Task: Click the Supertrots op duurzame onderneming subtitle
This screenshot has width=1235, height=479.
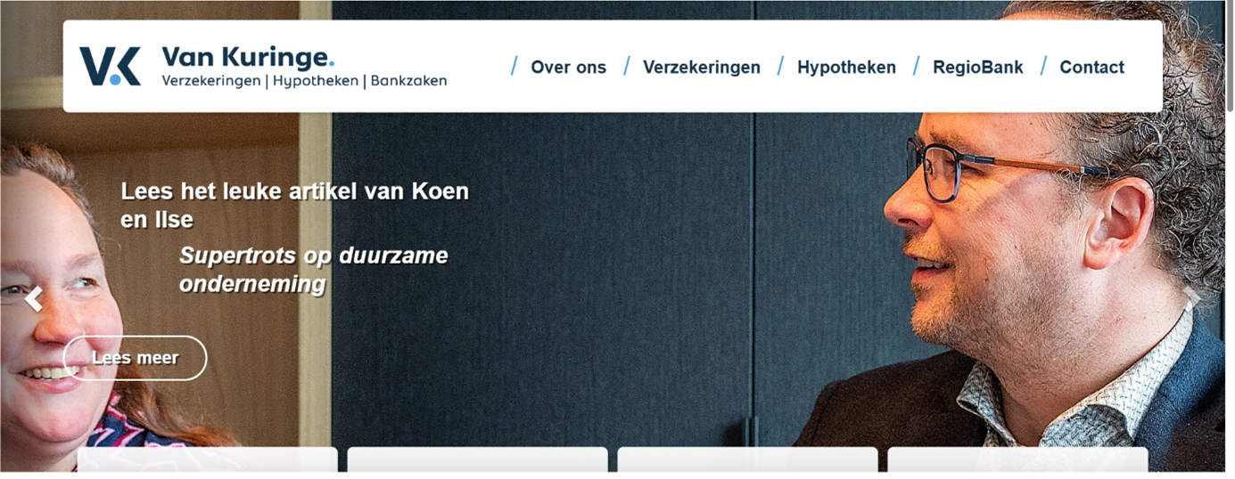Action: click(314, 270)
